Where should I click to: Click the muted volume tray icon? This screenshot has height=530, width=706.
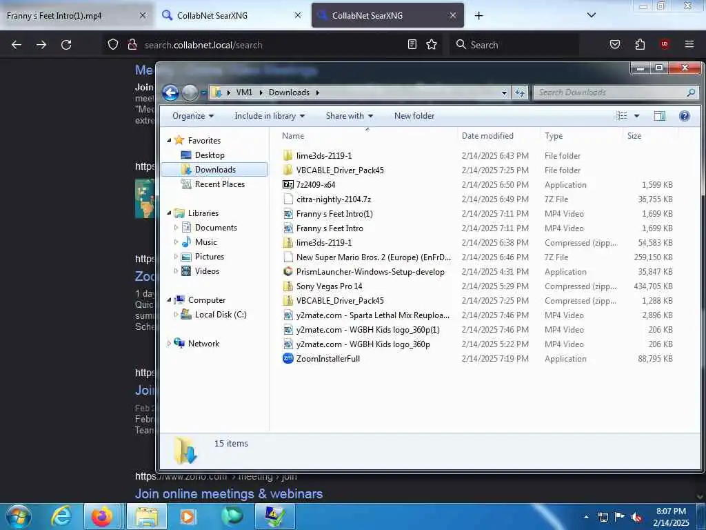point(636,517)
